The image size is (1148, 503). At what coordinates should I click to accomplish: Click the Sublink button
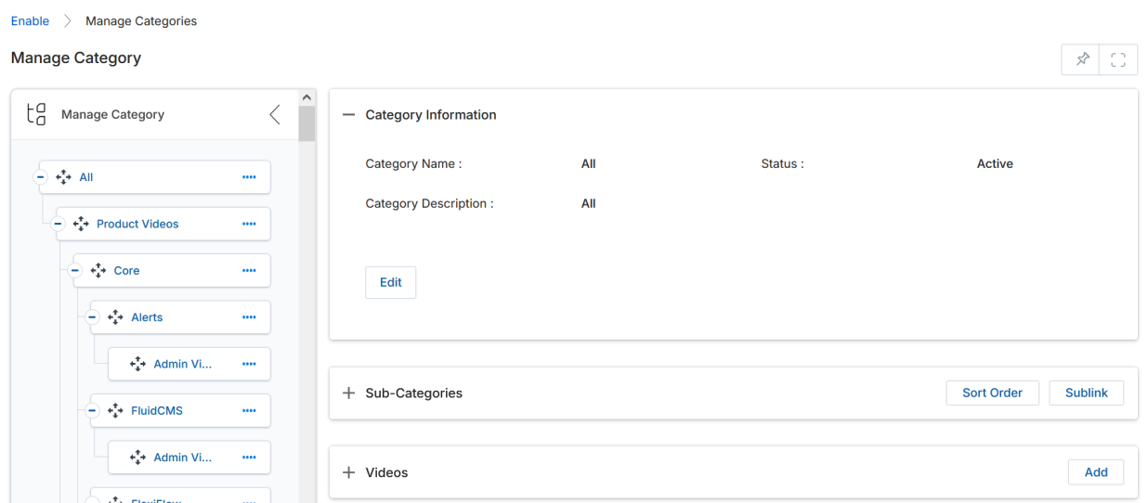[1087, 393]
